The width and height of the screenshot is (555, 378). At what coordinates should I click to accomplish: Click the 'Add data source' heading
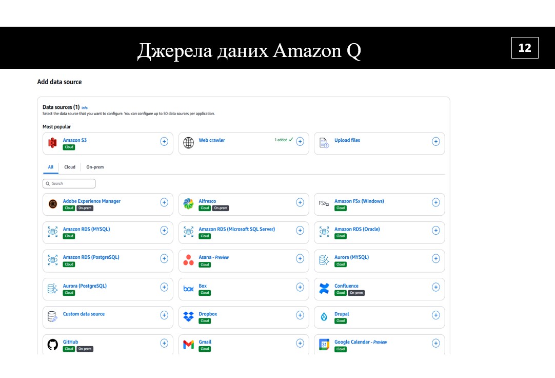point(60,82)
